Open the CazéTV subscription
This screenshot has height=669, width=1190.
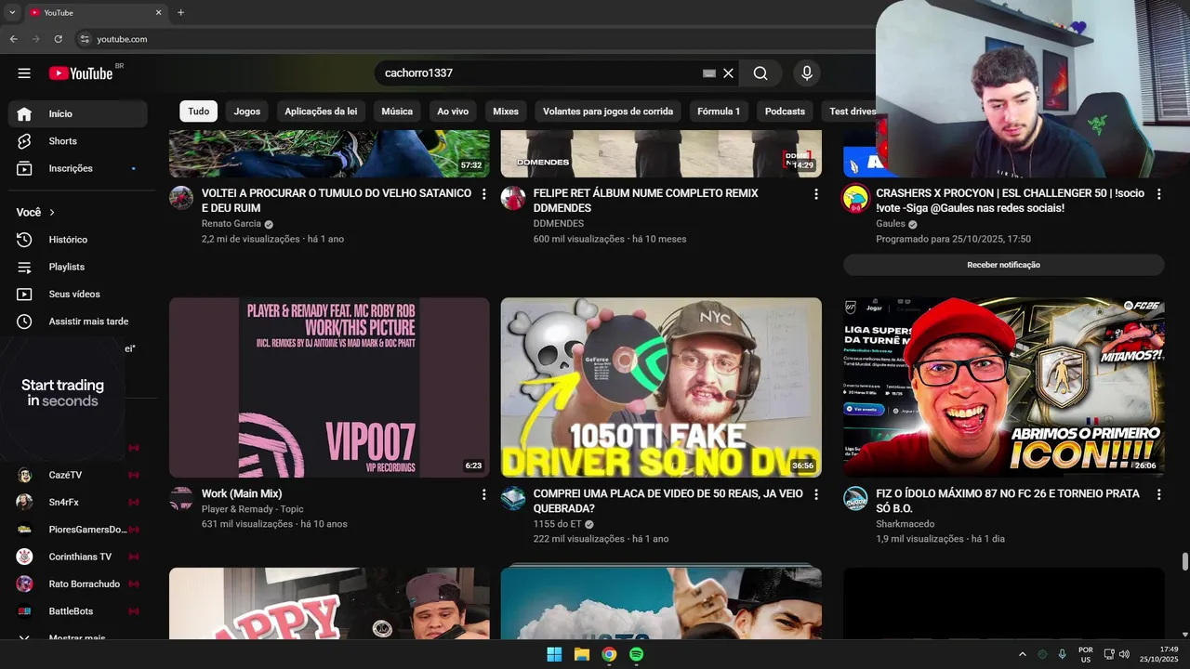pyautogui.click(x=78, y=475)
